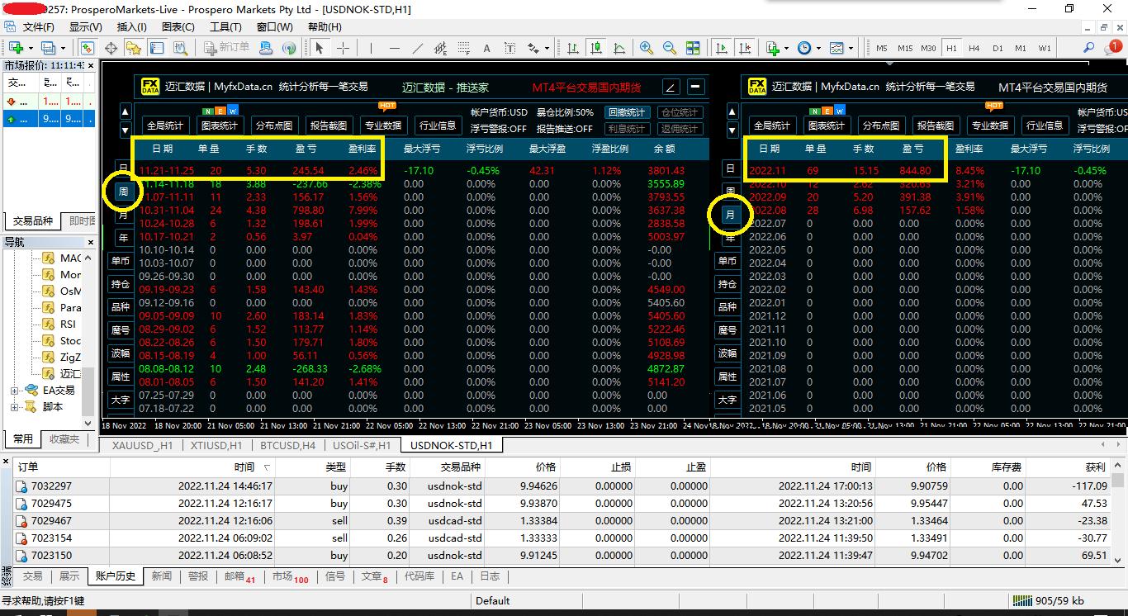Close the 市场报价 panel
This screenshot has height=616, width=1128.
tap(90, 65)
